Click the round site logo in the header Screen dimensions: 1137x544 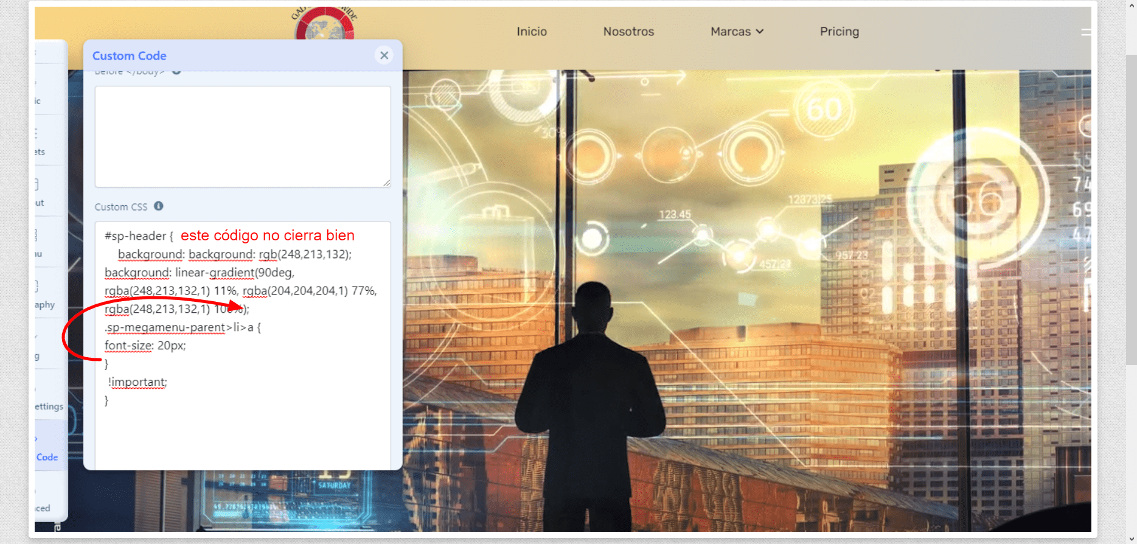click(325, 24)
